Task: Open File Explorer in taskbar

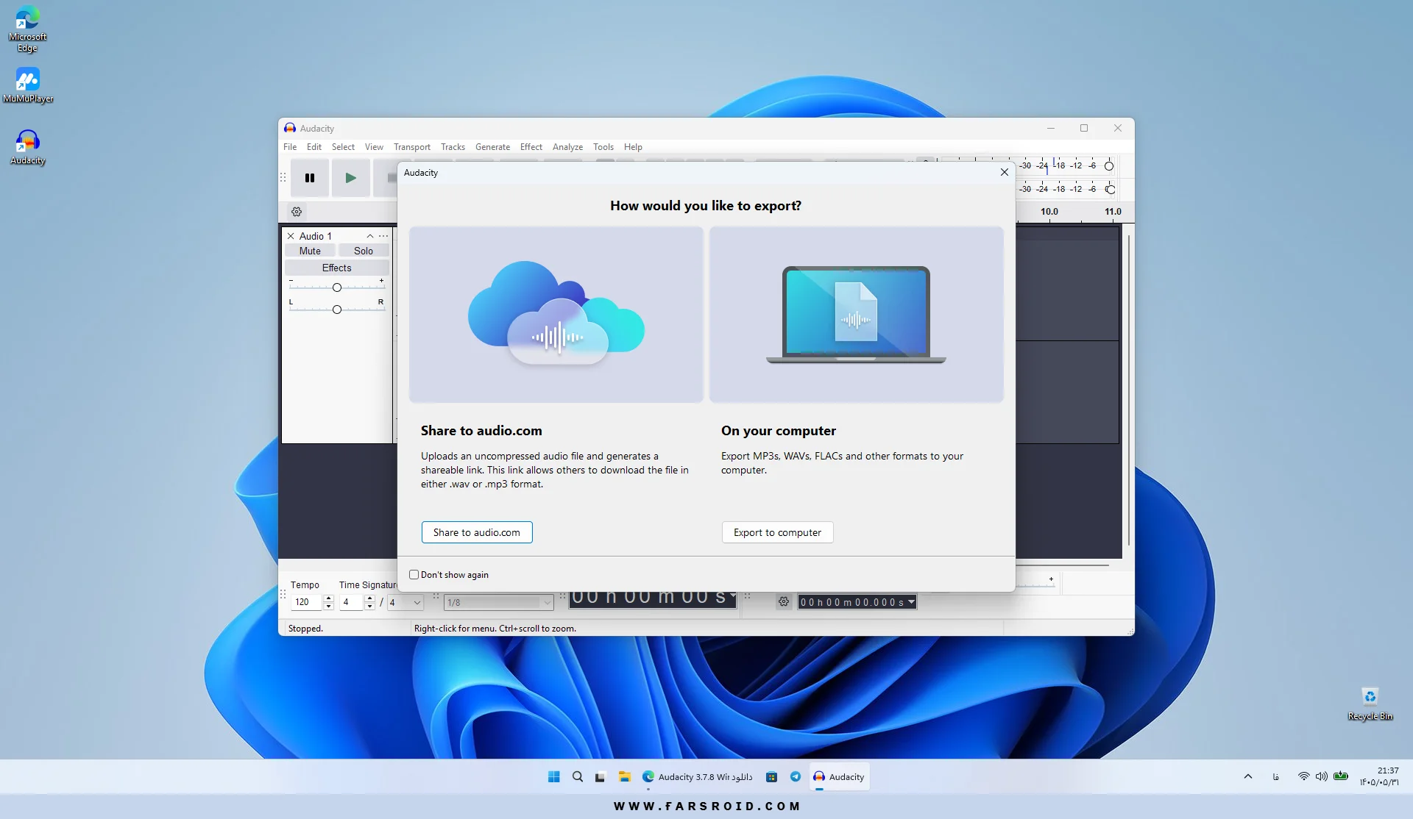Action: (x=625, y=776)
